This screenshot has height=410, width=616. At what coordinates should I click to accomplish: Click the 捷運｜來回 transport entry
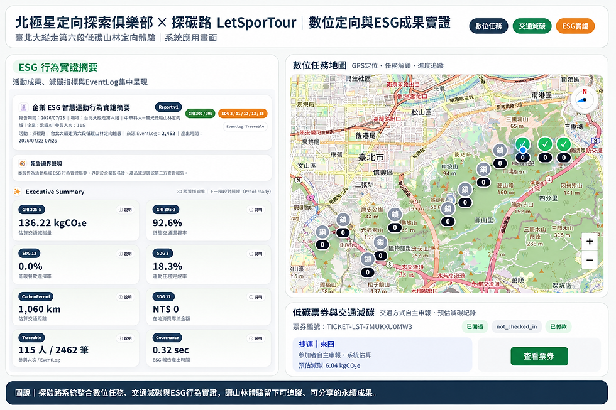[x=316, y=344]
